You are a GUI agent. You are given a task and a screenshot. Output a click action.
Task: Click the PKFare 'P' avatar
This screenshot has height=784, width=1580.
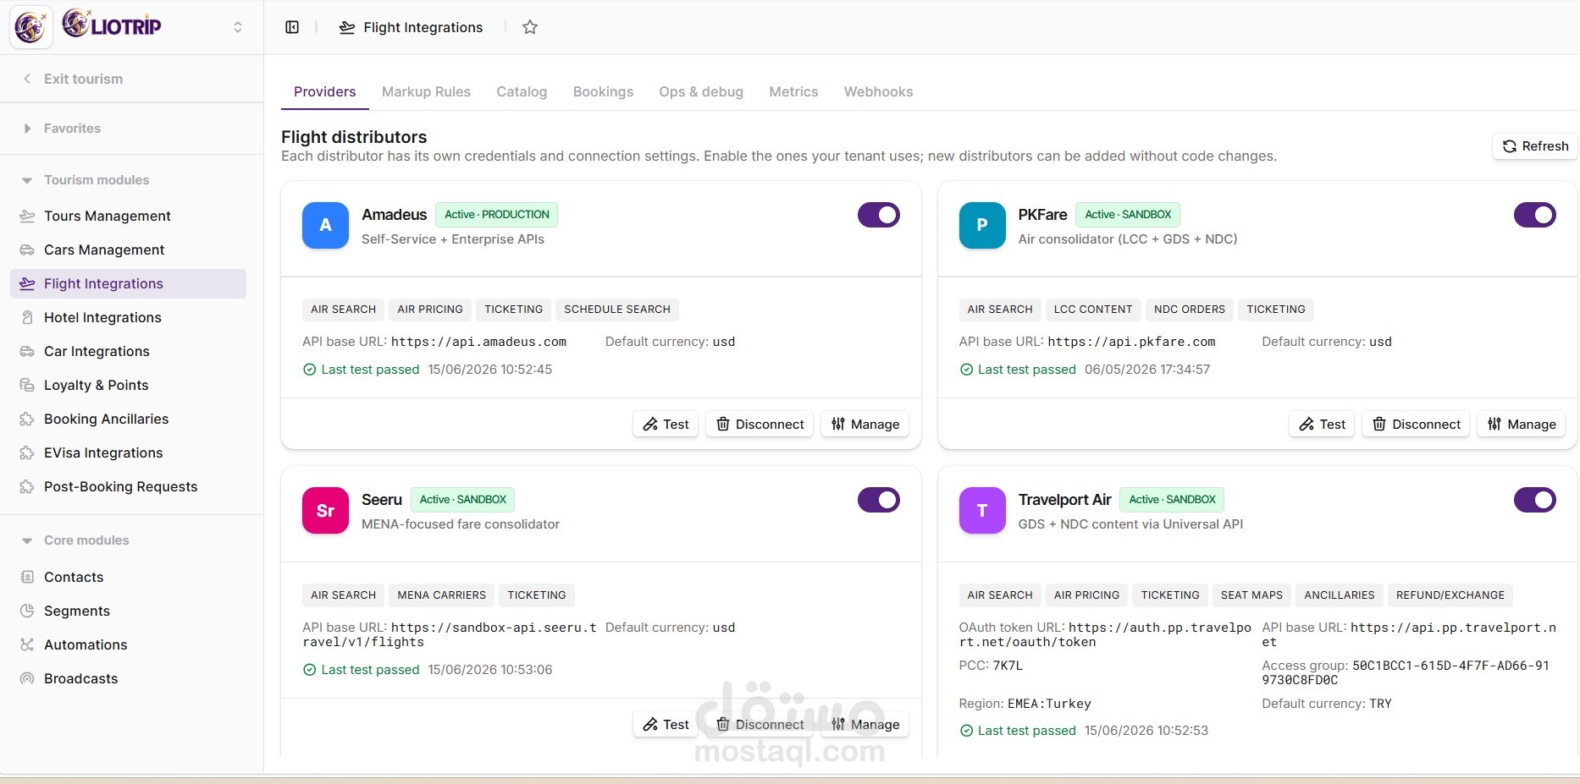pos(982,225)
